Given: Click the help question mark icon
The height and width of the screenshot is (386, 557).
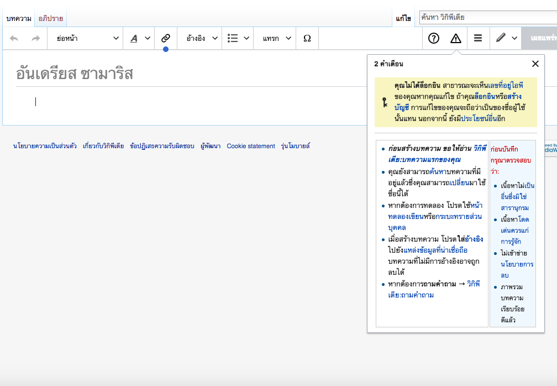Looking at the screenshot, I should pos(434,38).
